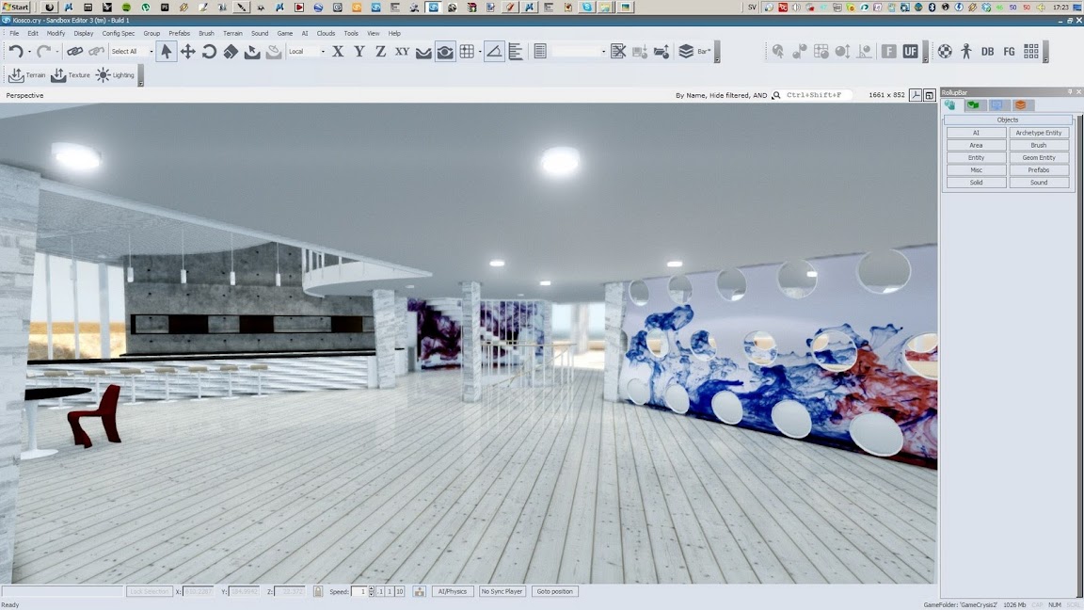
Task: Click the Texture generation button
Action: (71, 74)
